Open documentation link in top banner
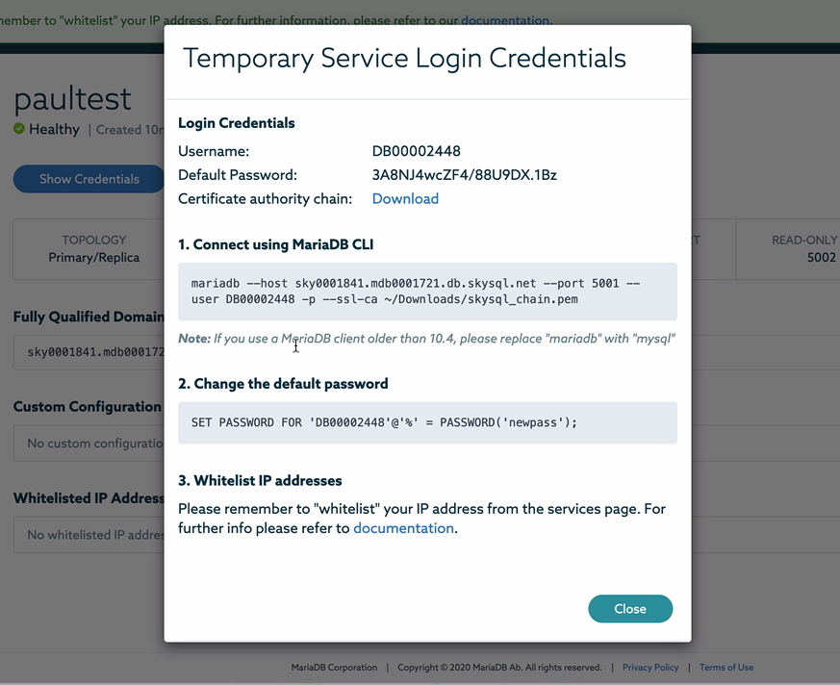Image resolution: width=840 pixels, height=685 pixels. [505, 19]
